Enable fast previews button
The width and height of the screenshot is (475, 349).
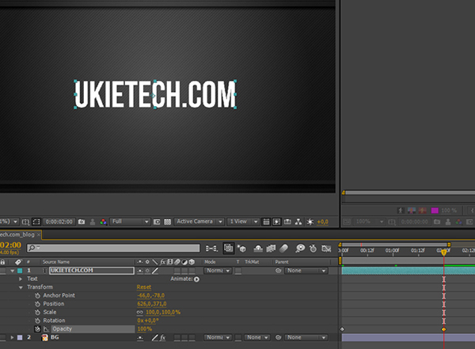click(x=276, y=222)
